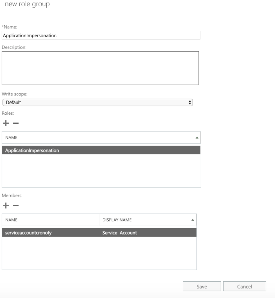Add a role with the Roles plus icon

(6, 123)
